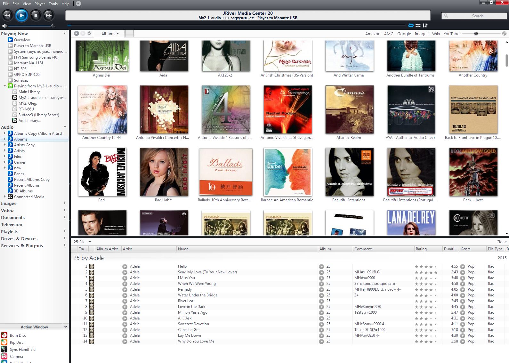
Task: Click the Rip Disc icon
Action: pos(4,342)
